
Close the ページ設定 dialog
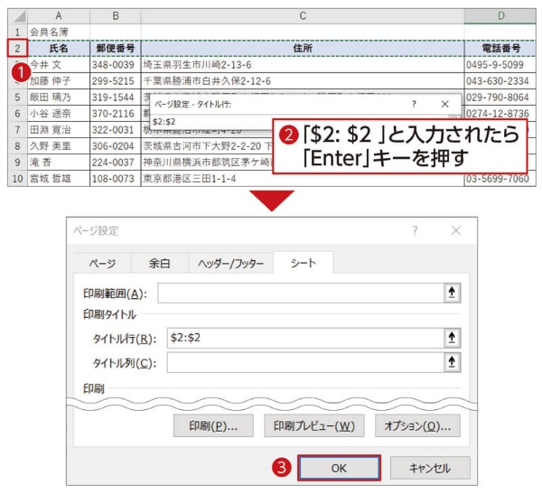pos(456,230)
